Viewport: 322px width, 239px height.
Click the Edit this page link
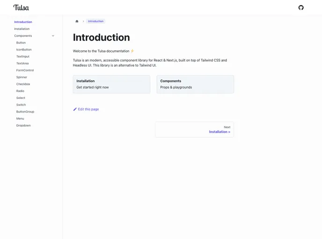pyautogui.click(x=88, y=109)
